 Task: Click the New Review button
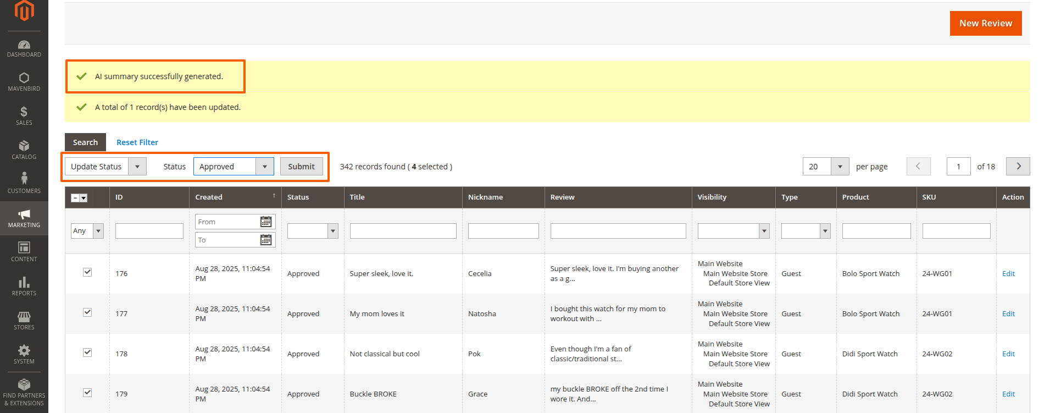986,23
